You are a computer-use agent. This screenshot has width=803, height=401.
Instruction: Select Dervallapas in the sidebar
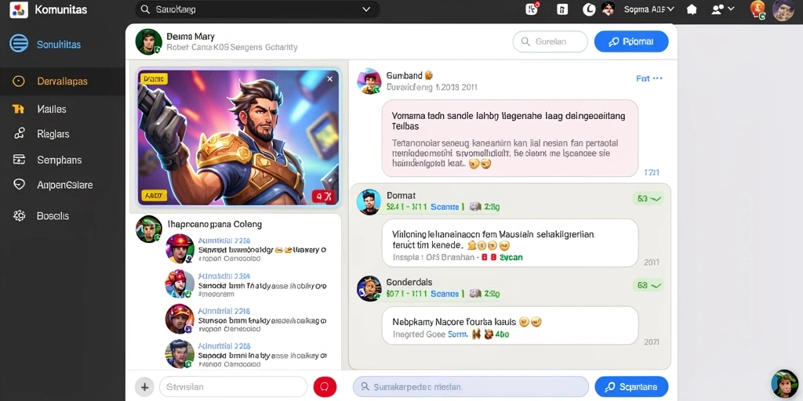(x=63, y=81)
